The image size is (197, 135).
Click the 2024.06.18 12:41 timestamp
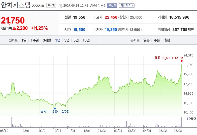(x=76, y=5)
